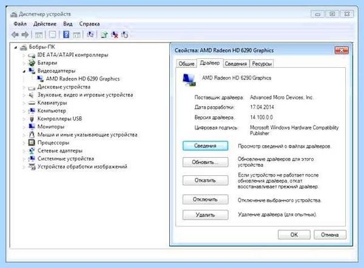This screenshot has height=268, width=364.
Task: Select AMD Radeon HD 6290 Graphics tree item
Action: point(83,79)
